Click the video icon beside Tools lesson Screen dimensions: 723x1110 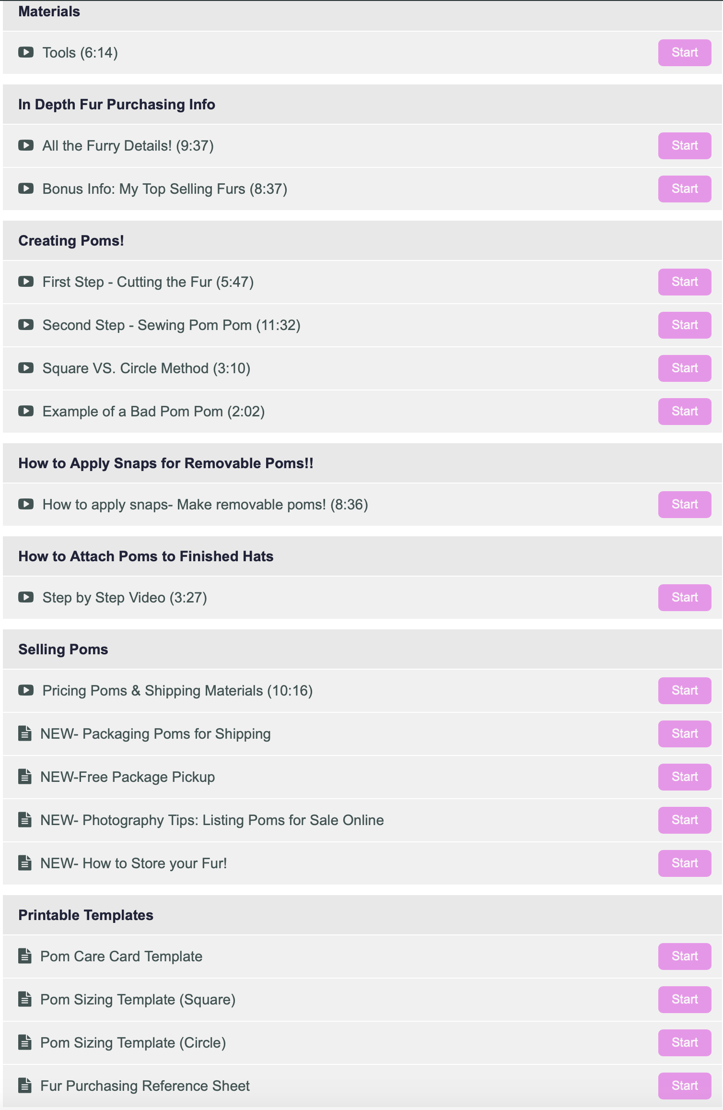[26, 52]
